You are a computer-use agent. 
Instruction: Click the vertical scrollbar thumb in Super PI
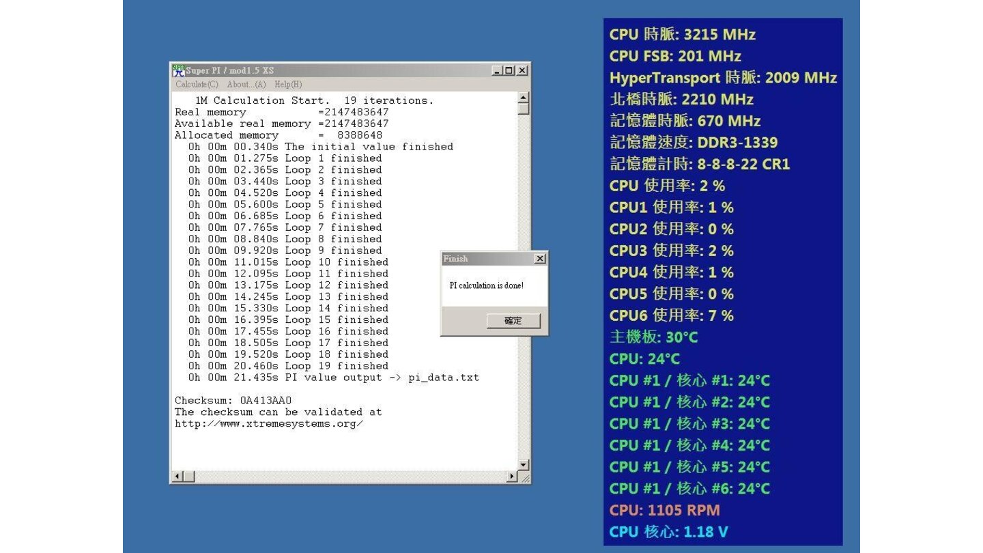click(x=524, y=109)
